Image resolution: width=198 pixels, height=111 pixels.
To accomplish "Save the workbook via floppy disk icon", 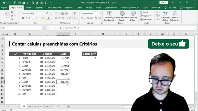I will point(46,3).
